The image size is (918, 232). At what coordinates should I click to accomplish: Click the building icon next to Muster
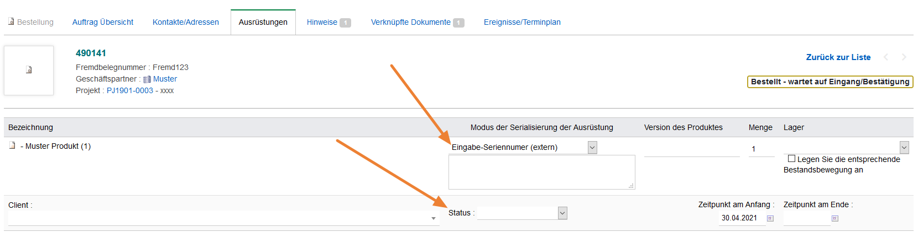(147, 79)
